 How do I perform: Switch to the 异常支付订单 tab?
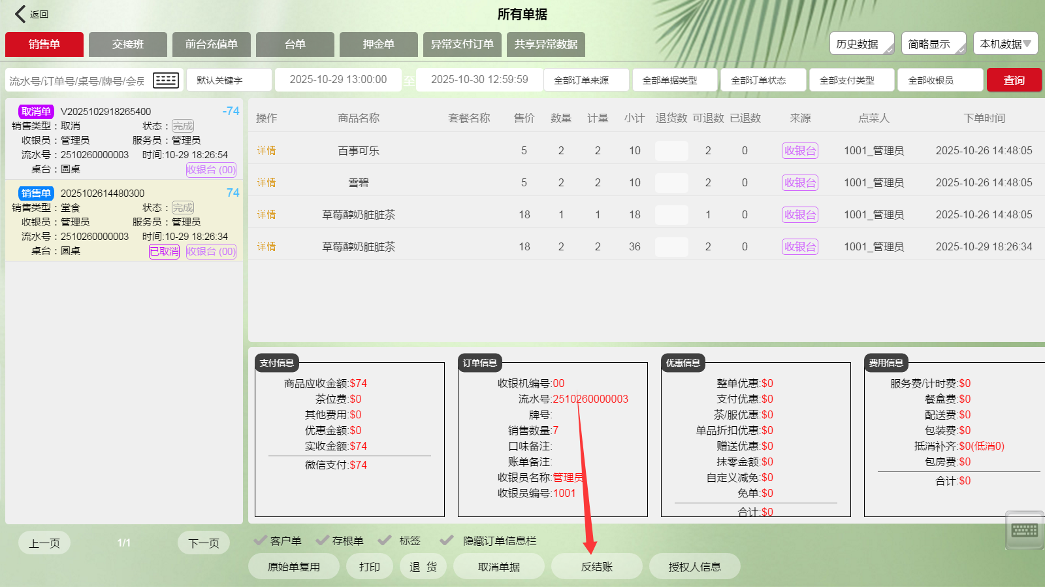coord(462,44)
